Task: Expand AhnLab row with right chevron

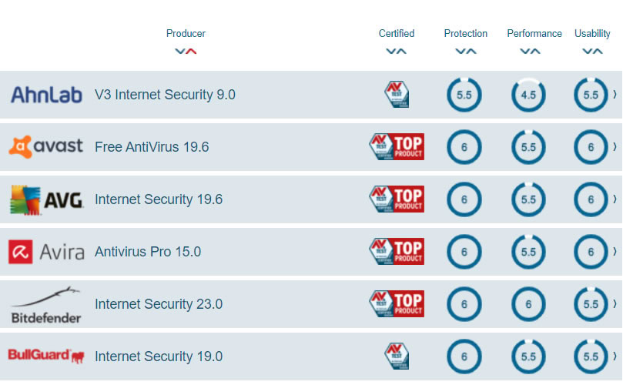Action: (x=615, y=95)
